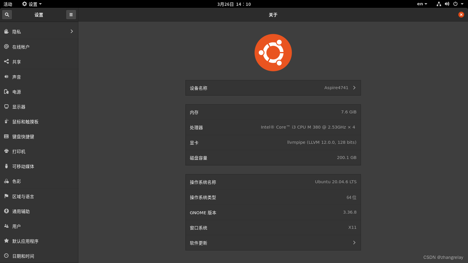468x263 pixels.
Task: Select 键盘快捷键 in the sidebar
Action: pos(39,136)
